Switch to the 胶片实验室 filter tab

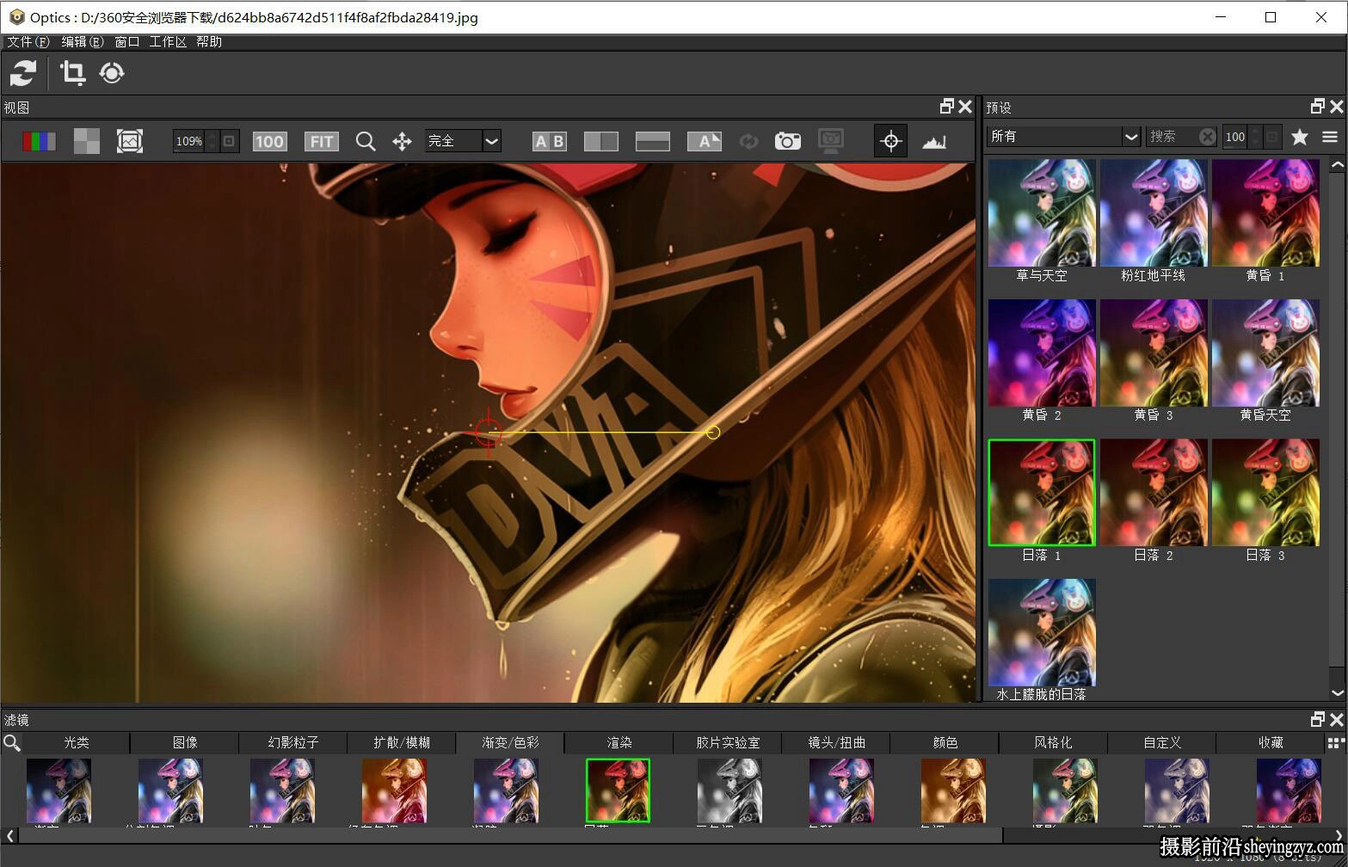(x=728, y=742)
